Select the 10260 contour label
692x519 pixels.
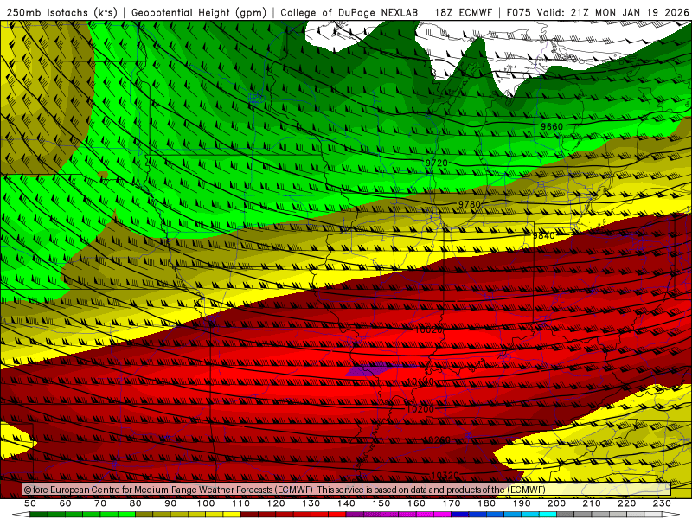pos(437,440)
